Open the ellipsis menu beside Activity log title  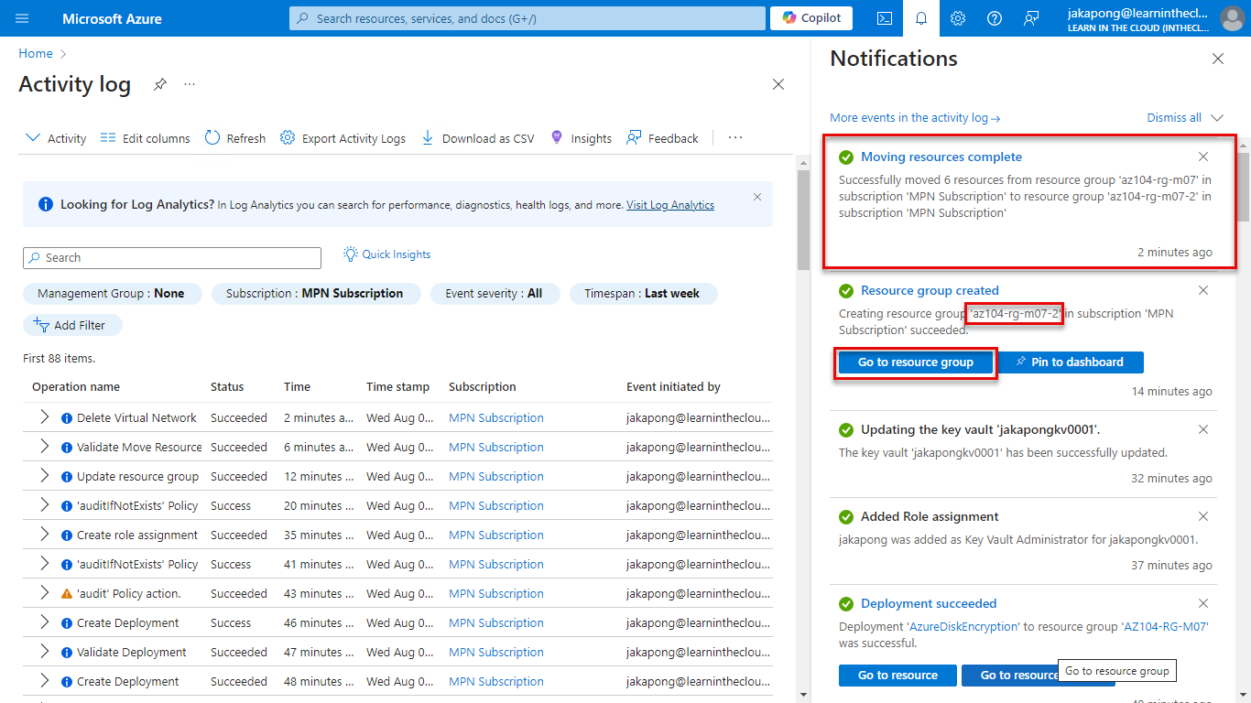[x=190, y=84]
